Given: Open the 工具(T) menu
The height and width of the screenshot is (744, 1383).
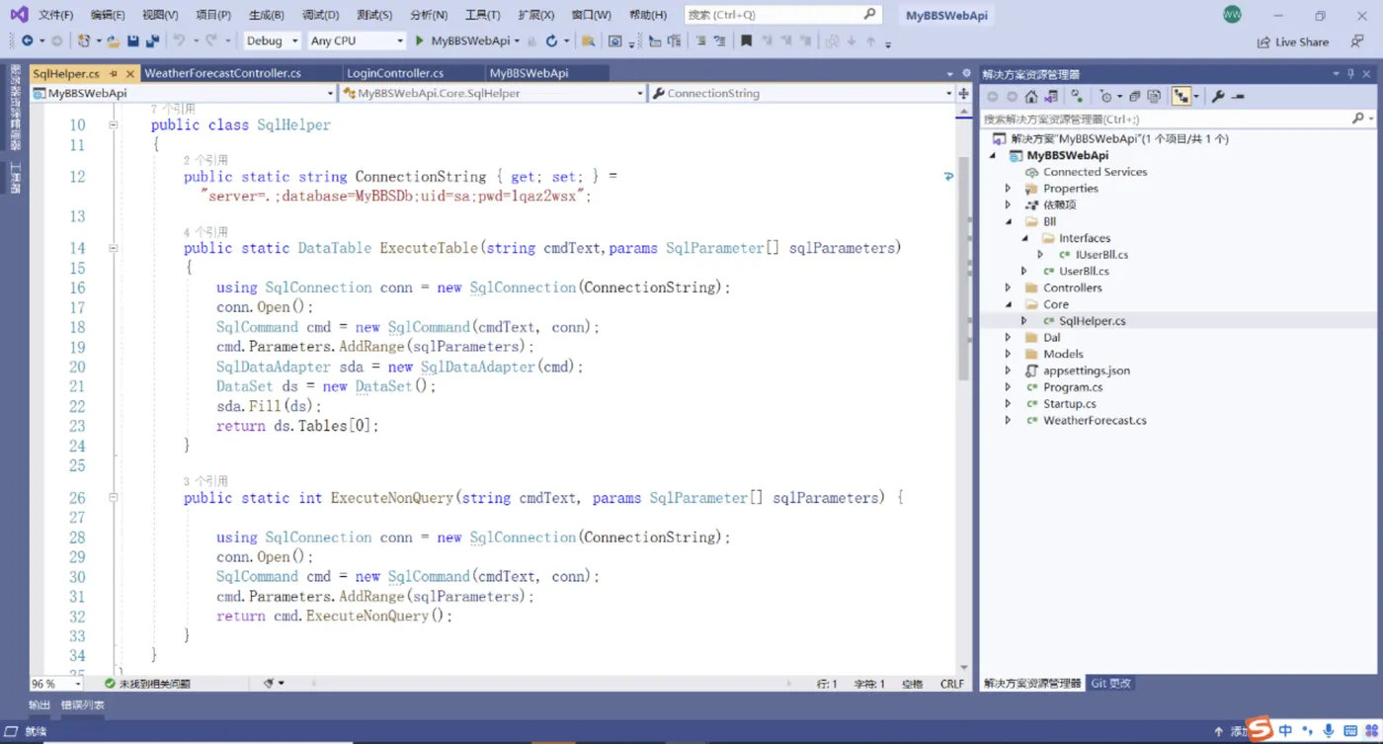Looking at the screenshot, I should click(482, 15).
